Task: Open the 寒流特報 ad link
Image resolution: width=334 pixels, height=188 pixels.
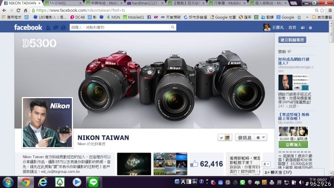Action: pos(293,116)
